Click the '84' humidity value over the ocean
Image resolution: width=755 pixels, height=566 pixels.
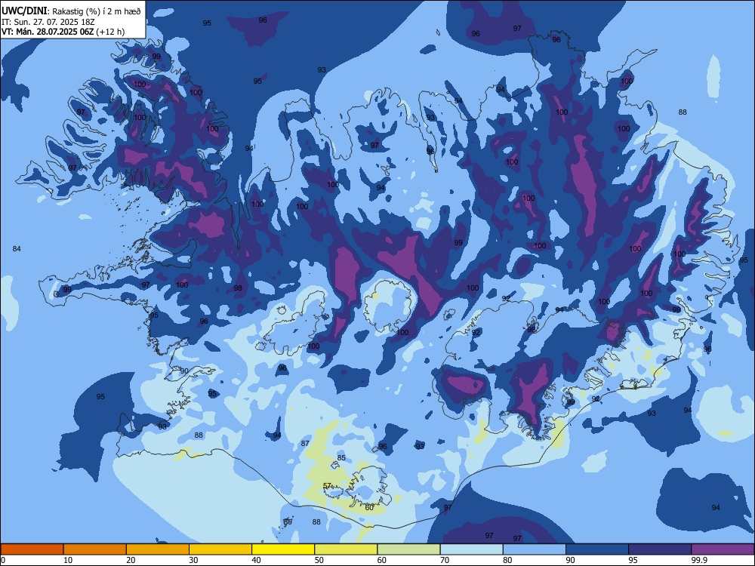[x=17, y=249]
